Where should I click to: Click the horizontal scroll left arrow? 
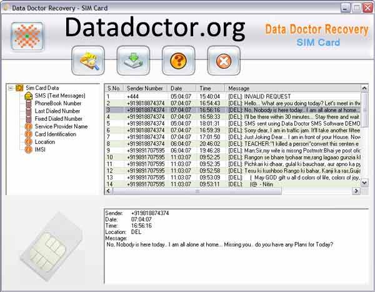109,191
